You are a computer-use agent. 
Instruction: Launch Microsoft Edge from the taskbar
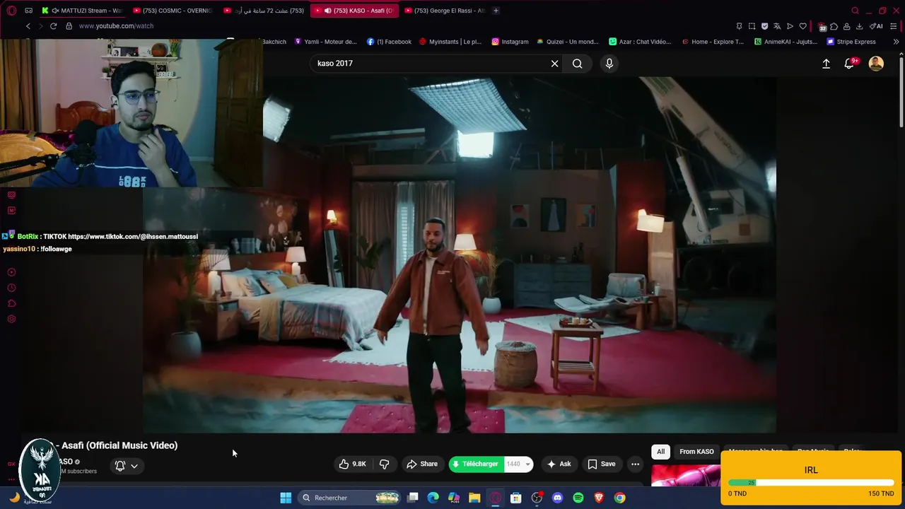pyautogui.click(x=433, y=498)
